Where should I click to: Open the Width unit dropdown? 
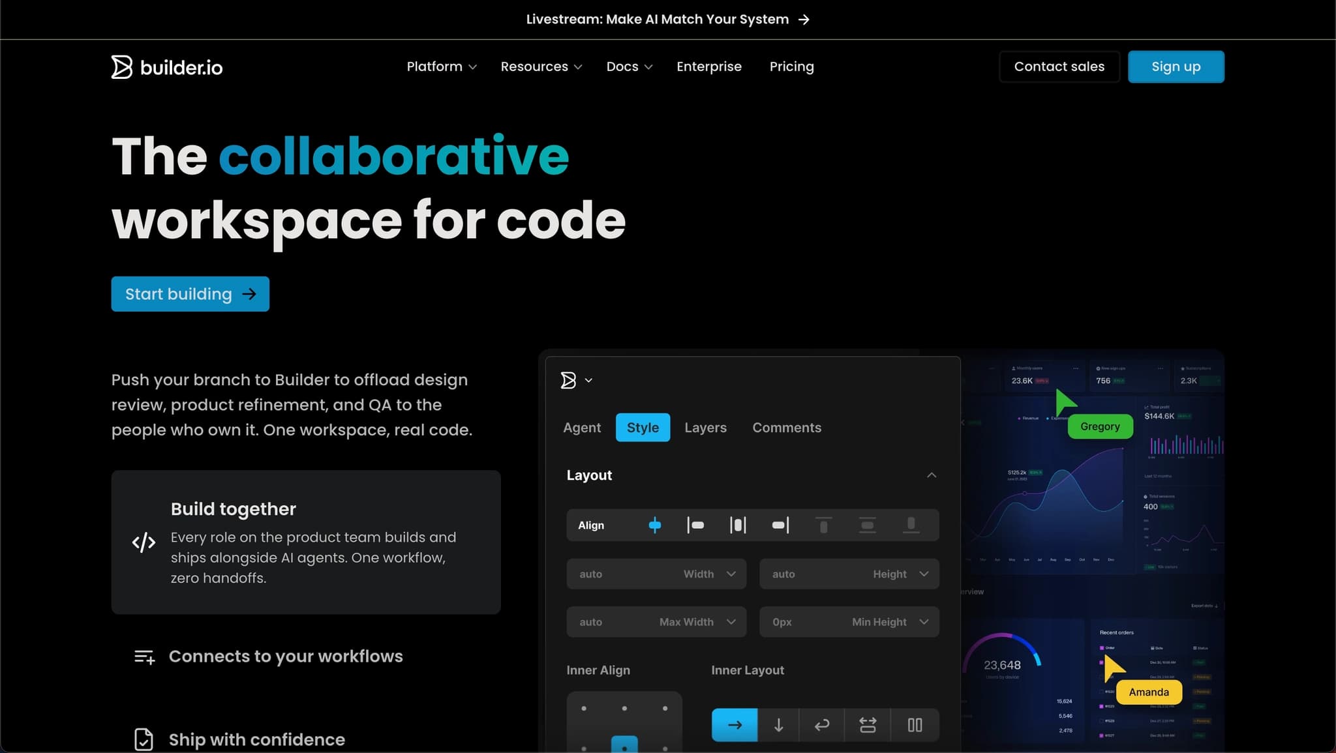pyautogui.click(x=731, y=574)
